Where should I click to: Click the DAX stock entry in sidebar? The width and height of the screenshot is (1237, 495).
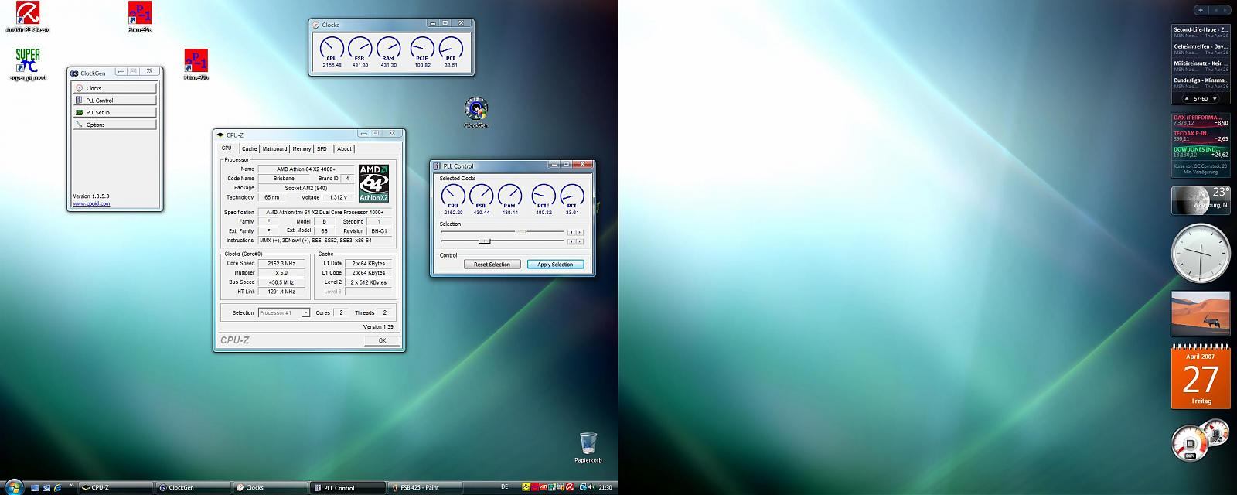click(x=1201, y=121)
